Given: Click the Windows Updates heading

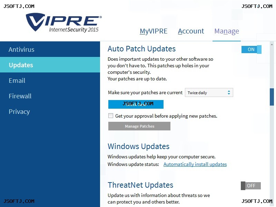Looking at the screenshot, I should point(139,146).
